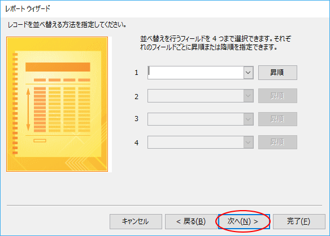Click the report sort preview illustration
330x236 pixels.
point(57,104)
